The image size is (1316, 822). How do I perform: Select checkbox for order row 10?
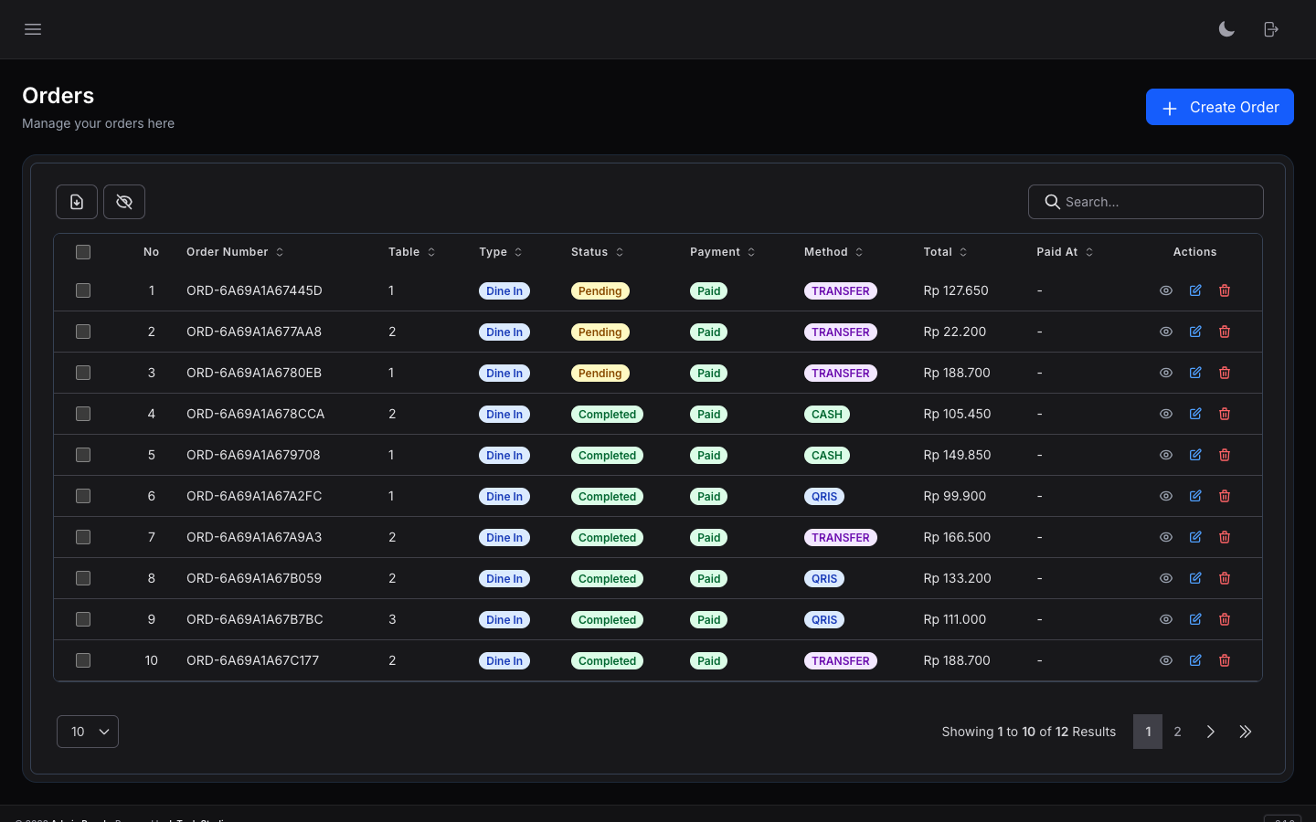[x=83, y=660]
